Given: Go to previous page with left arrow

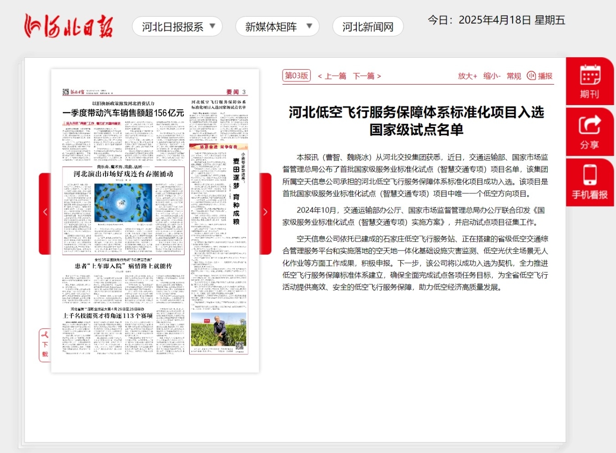Looking at the screenshot, I should coord(45,212).
